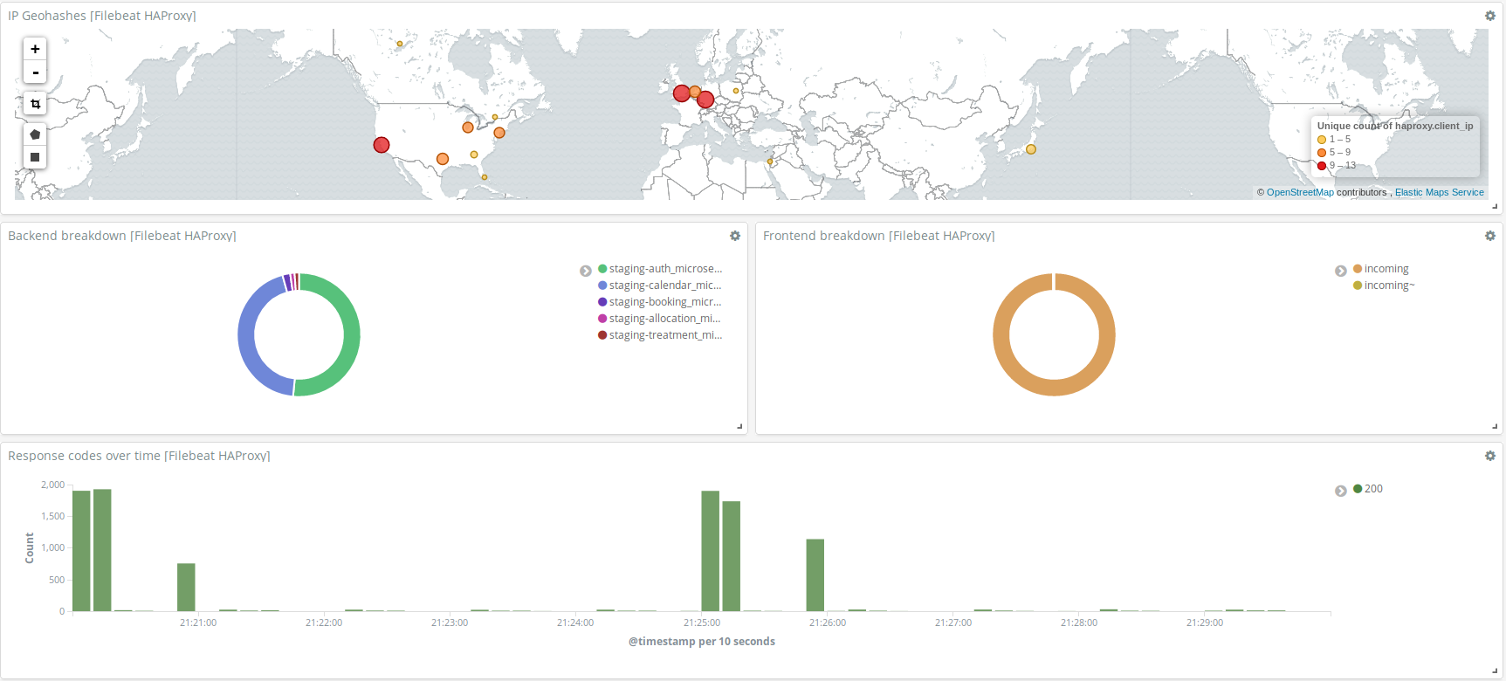Select the draw rectangle map tool
Image resolution: width=1506 pixels, height=681 pixels.
point(35,157)
